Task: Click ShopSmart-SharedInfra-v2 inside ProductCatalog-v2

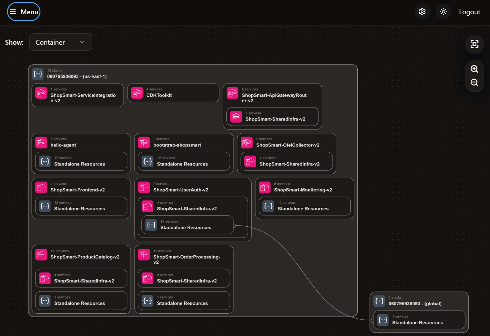Action: pos(81,278)
